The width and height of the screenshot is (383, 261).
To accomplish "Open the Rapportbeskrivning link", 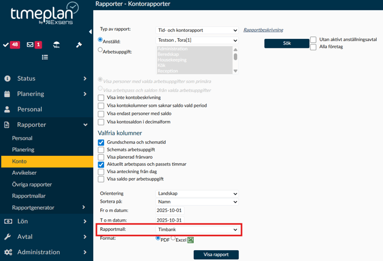I will tap(263, 30).
